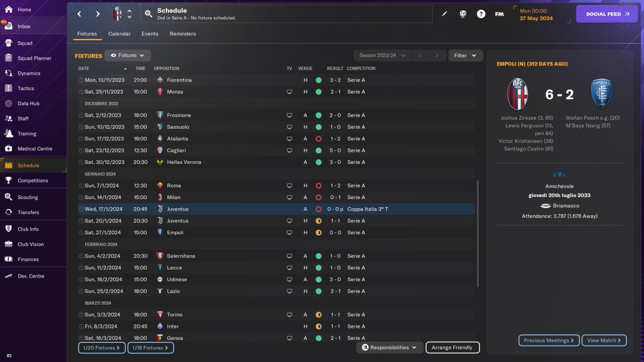The image size is (644, 362).
Task: Open Club Vision icon
Action: click(9, 244)
